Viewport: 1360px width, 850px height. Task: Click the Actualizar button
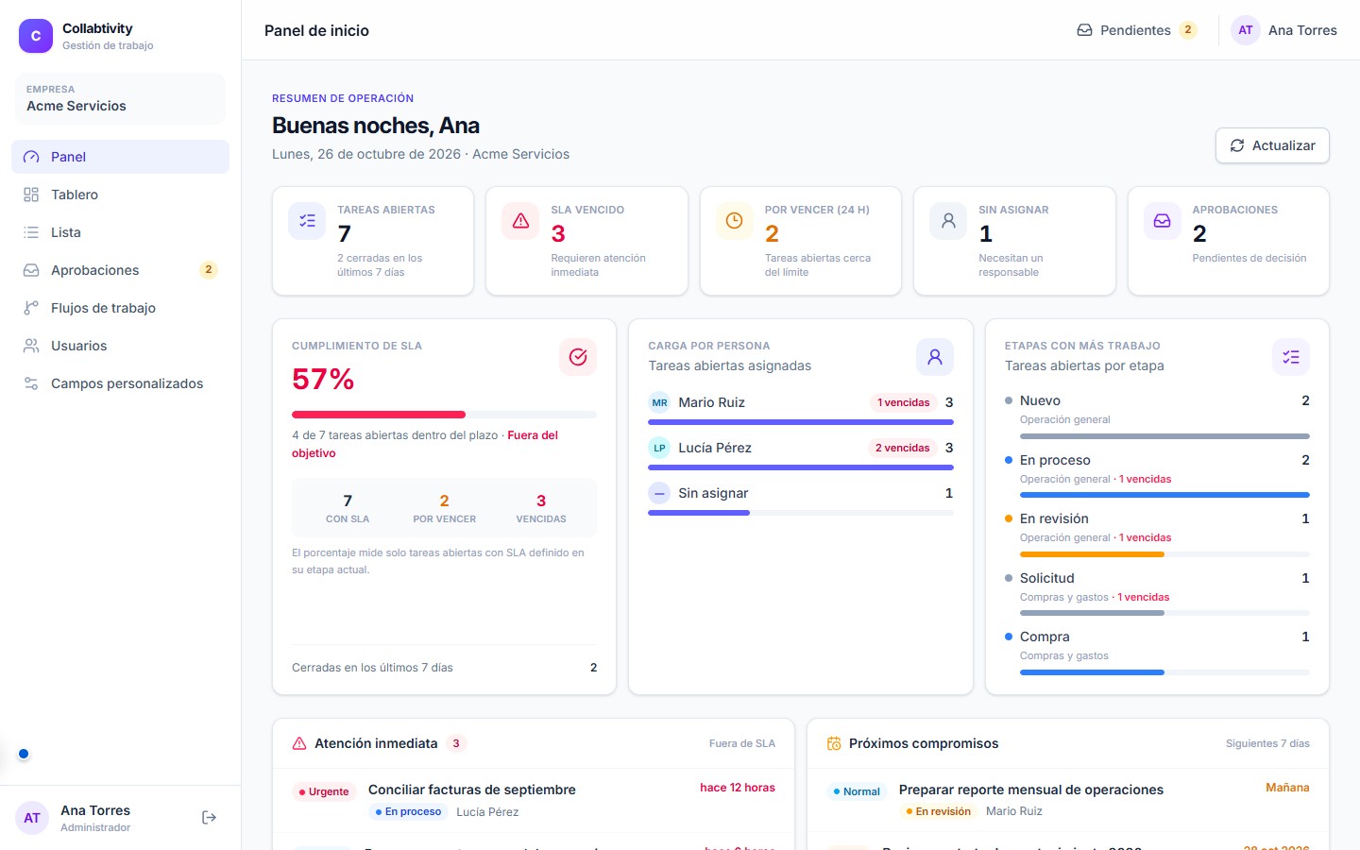(1272, 145)
